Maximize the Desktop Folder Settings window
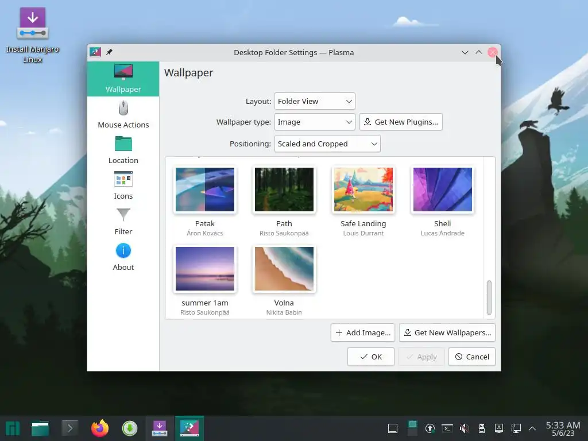The height and width of the screenshot is (441, 588). tap(479, 52)
